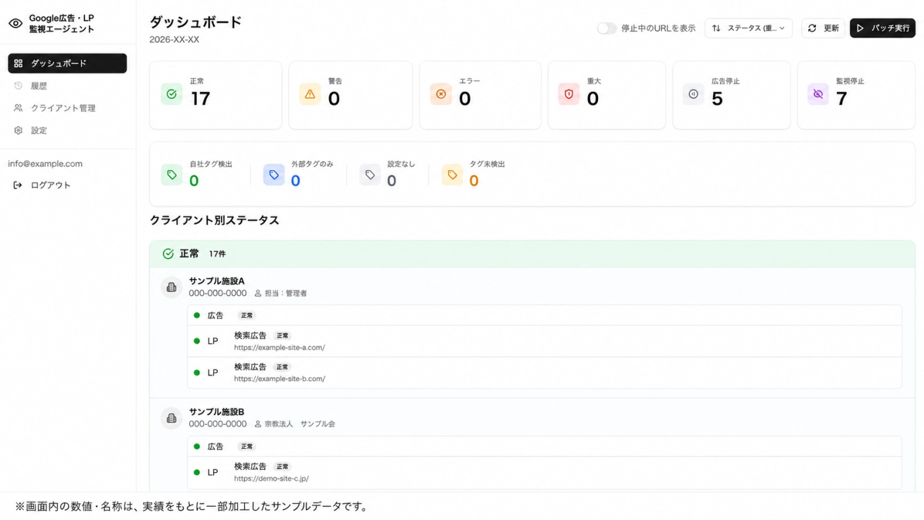Click the history clock icon beside 履歴

pyautogui.click(x=18, y=86)
